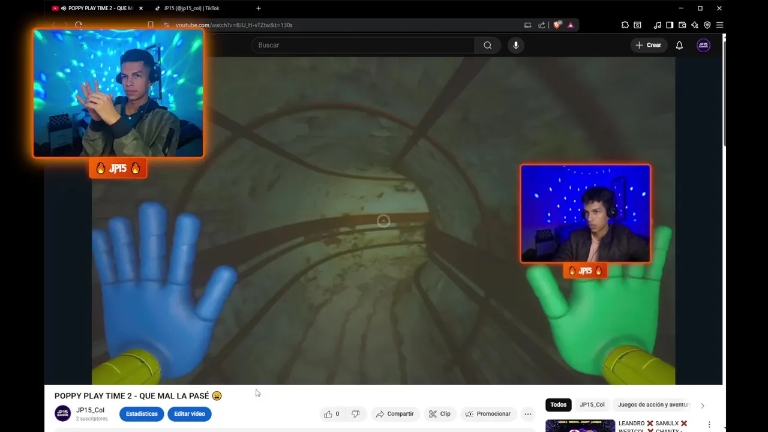The image size is (768, 432).
Task: Click the Crear button
Action: (648, 45)
